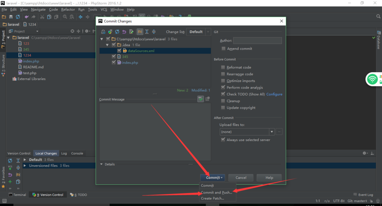Collapse the .idea folder node in commit tree
Screen dimensions: 382x206
pyautogui.click(x=107, y=45)
